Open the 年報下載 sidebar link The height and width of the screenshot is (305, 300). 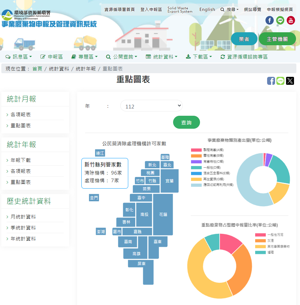(x=21, y=160)
